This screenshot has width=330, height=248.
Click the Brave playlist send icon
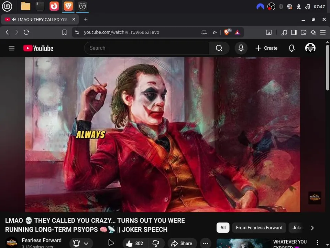point(214,32)
